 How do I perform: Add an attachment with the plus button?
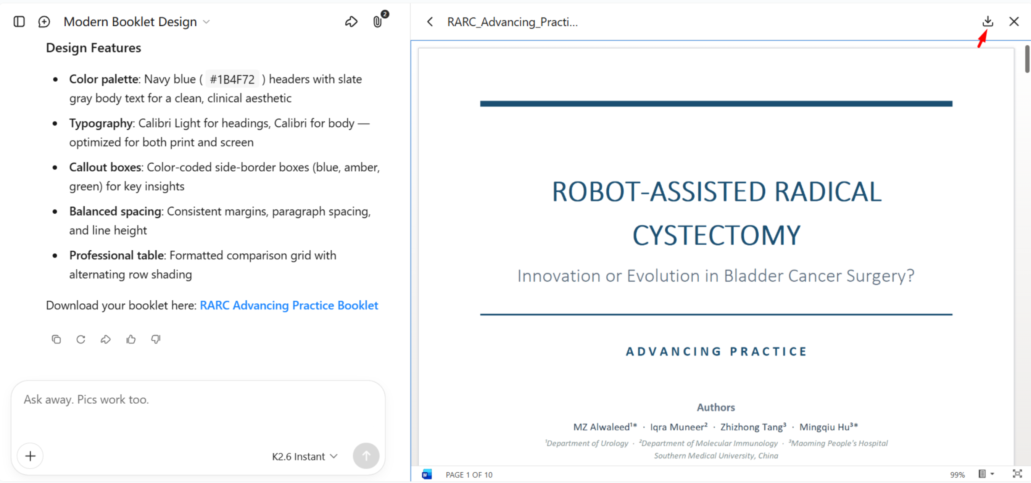pyautogui.click(x=31, y=456)
